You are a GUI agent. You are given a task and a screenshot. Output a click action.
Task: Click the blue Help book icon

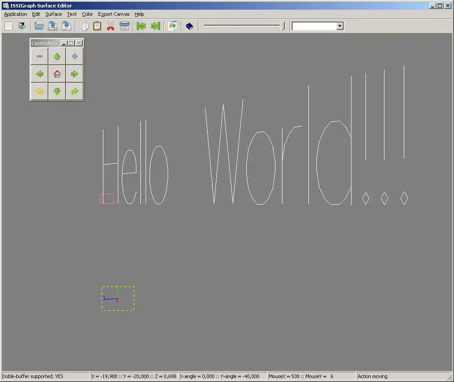[x=189, y=26]
